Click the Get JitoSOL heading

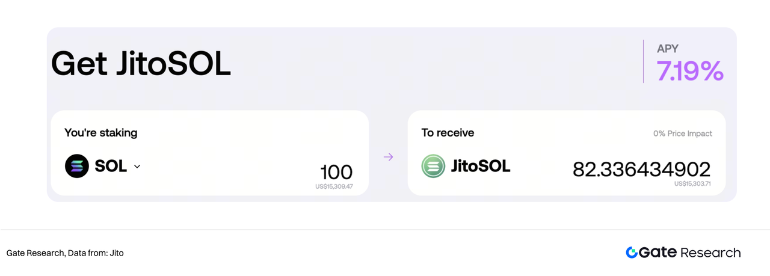pyautogui.click(x=141, y=63)
